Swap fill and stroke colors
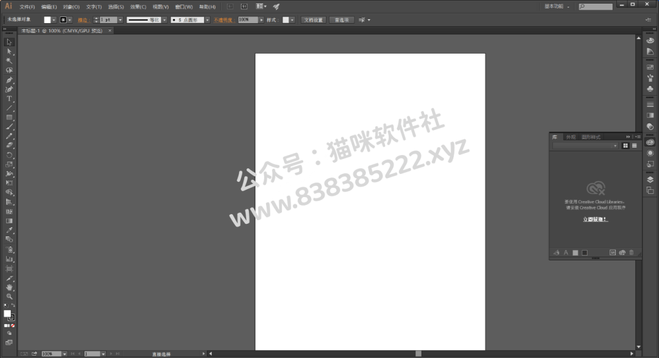 [x=13, y=306]
